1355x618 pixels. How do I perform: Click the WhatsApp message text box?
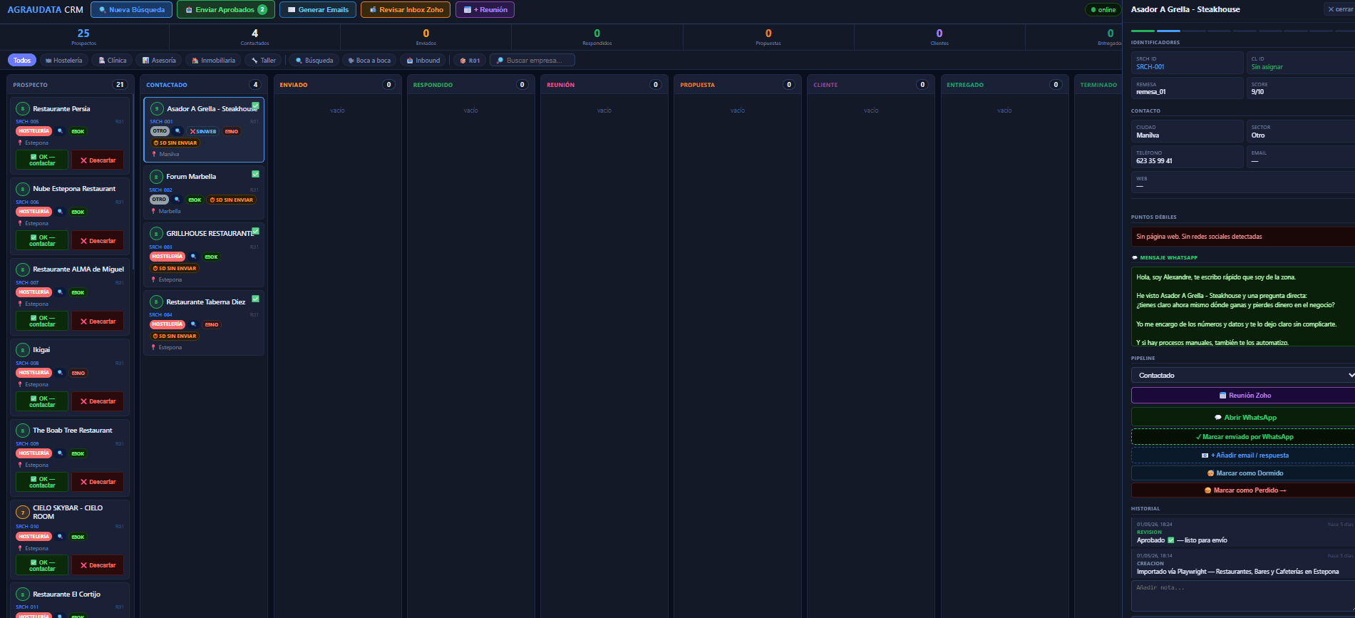coord(1243,307)
